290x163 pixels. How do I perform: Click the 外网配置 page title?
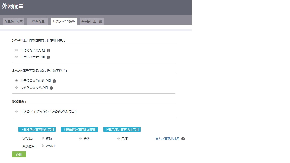click(13, 6)
